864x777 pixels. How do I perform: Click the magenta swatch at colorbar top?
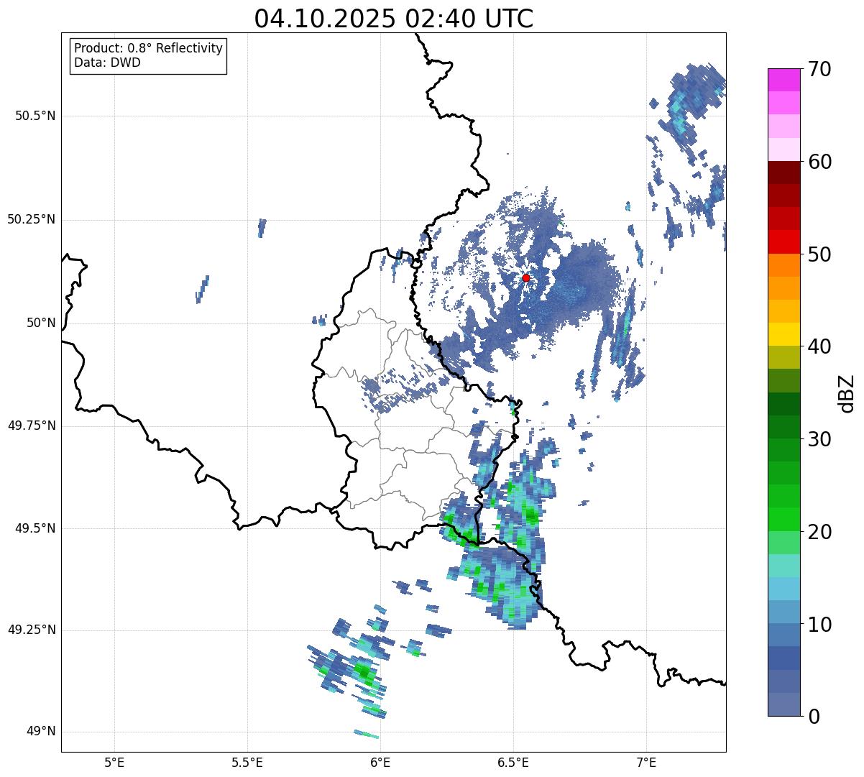783,80
